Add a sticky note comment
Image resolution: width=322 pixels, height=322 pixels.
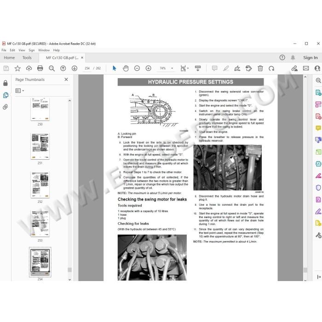pyautogui.click(x=215, y=69)
